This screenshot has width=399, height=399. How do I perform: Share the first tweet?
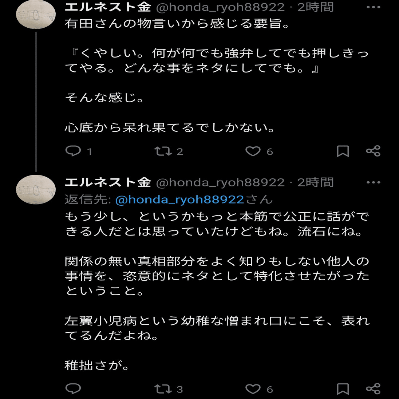(373, 151)
